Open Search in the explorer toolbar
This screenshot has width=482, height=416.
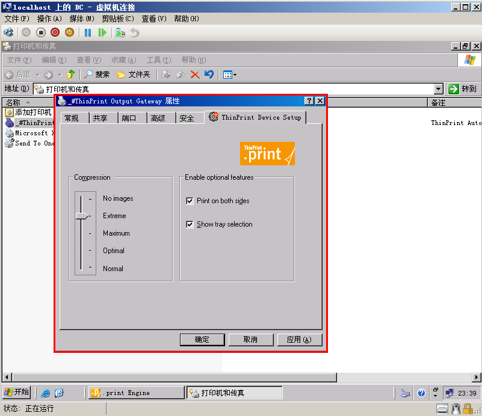97,75
